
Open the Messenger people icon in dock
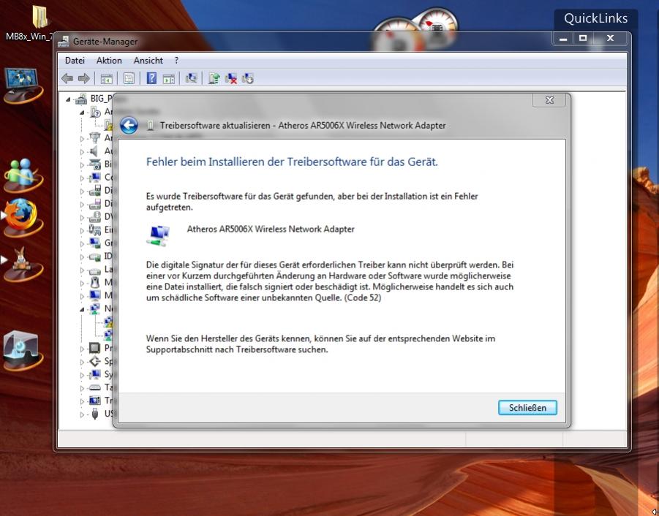pyautogui.click(x=22, y=174)
